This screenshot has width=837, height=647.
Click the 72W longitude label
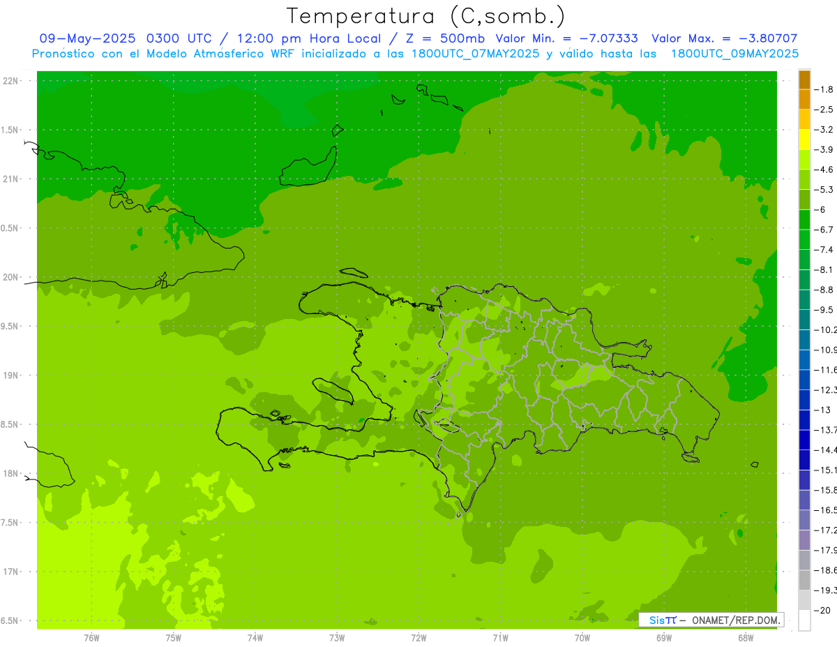tap(418, 638)
